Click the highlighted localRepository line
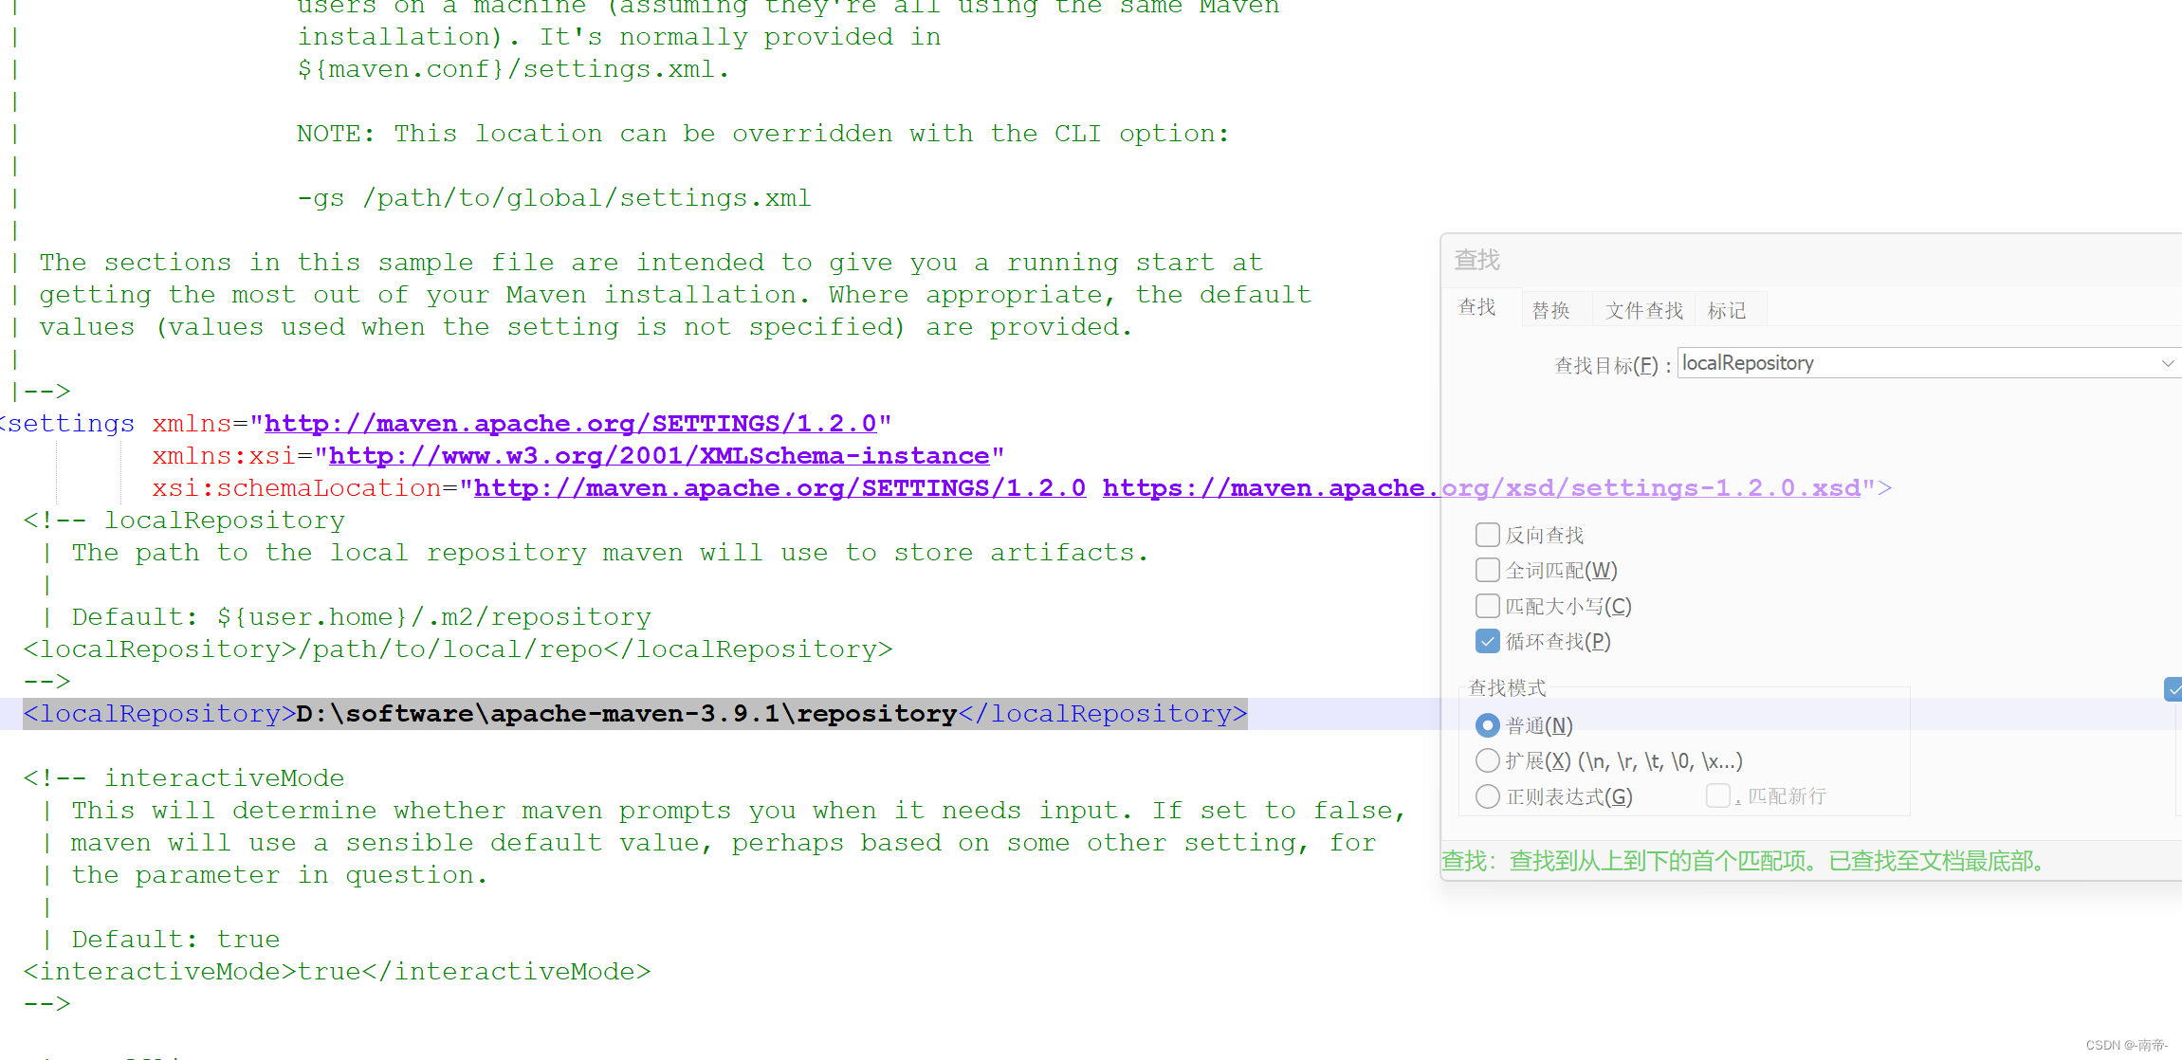This screenshot has width=2182, height=1060. tap(635, 714)
